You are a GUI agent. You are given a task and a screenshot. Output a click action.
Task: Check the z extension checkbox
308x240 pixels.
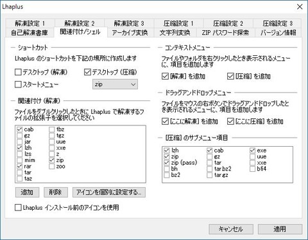tap(52, 154)
